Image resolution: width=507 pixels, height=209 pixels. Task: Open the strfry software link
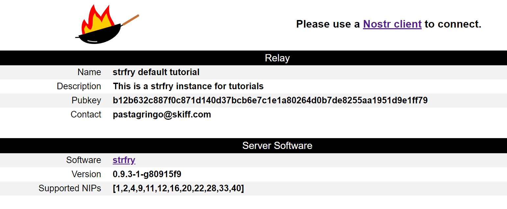[124, 160]
